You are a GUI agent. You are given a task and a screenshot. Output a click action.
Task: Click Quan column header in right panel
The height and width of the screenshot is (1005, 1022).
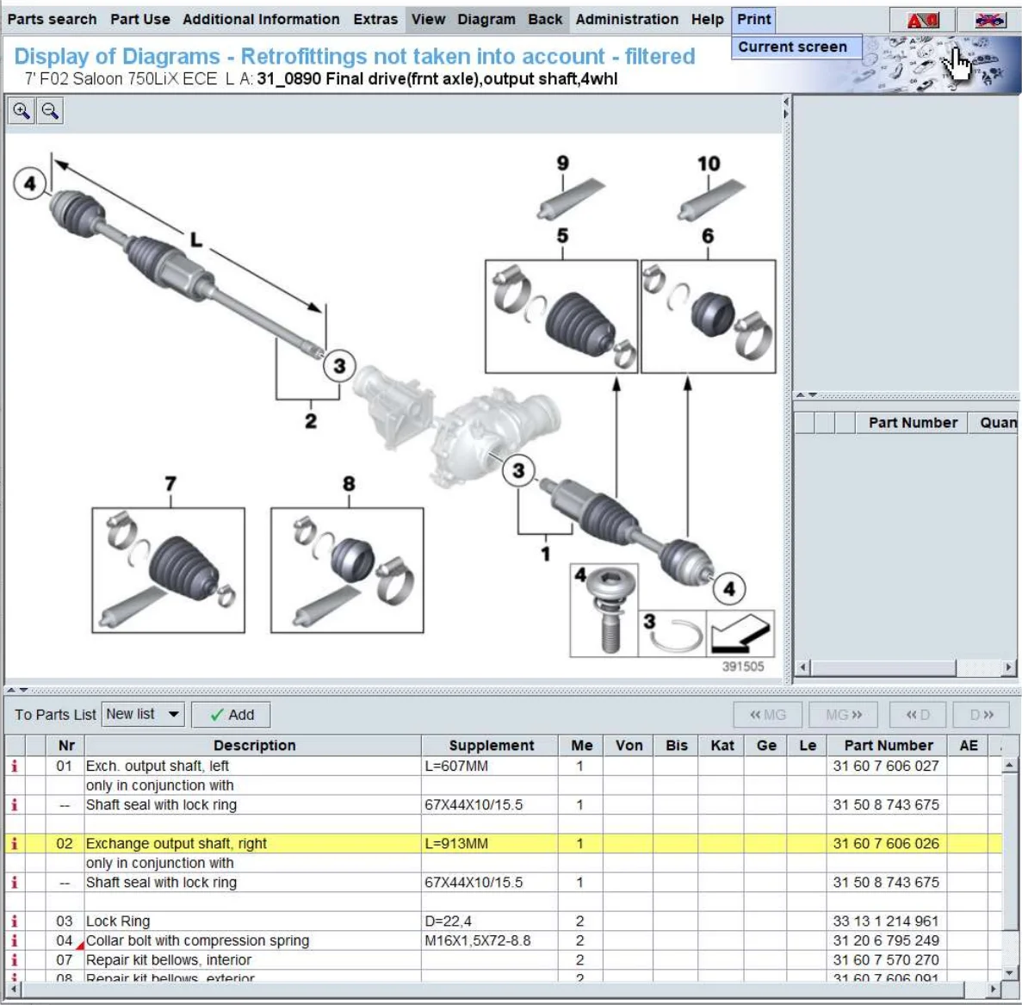[995, 423]
